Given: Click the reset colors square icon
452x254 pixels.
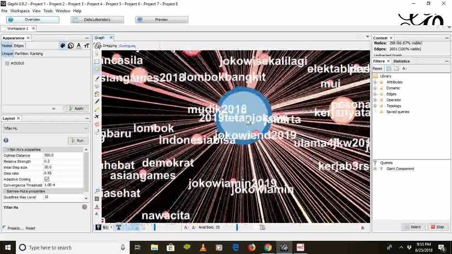Looking at the screenshot, I should coord(97,199).
